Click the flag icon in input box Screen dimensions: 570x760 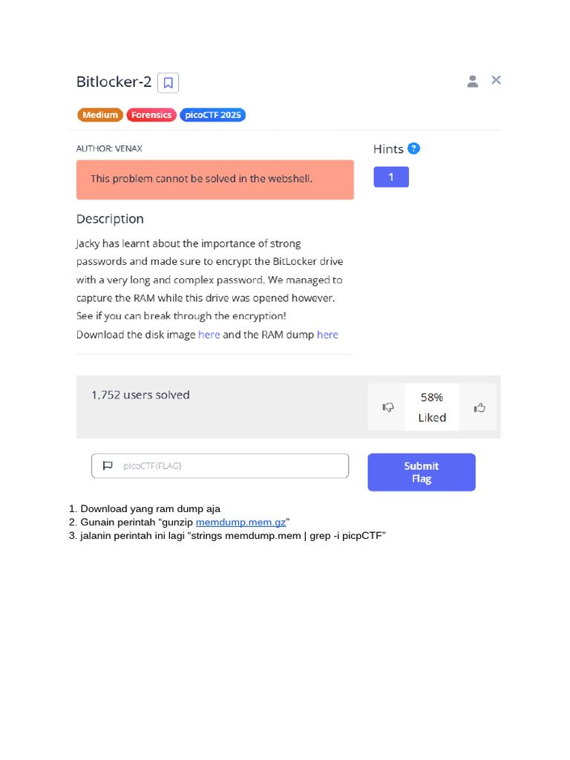point(108,466)
